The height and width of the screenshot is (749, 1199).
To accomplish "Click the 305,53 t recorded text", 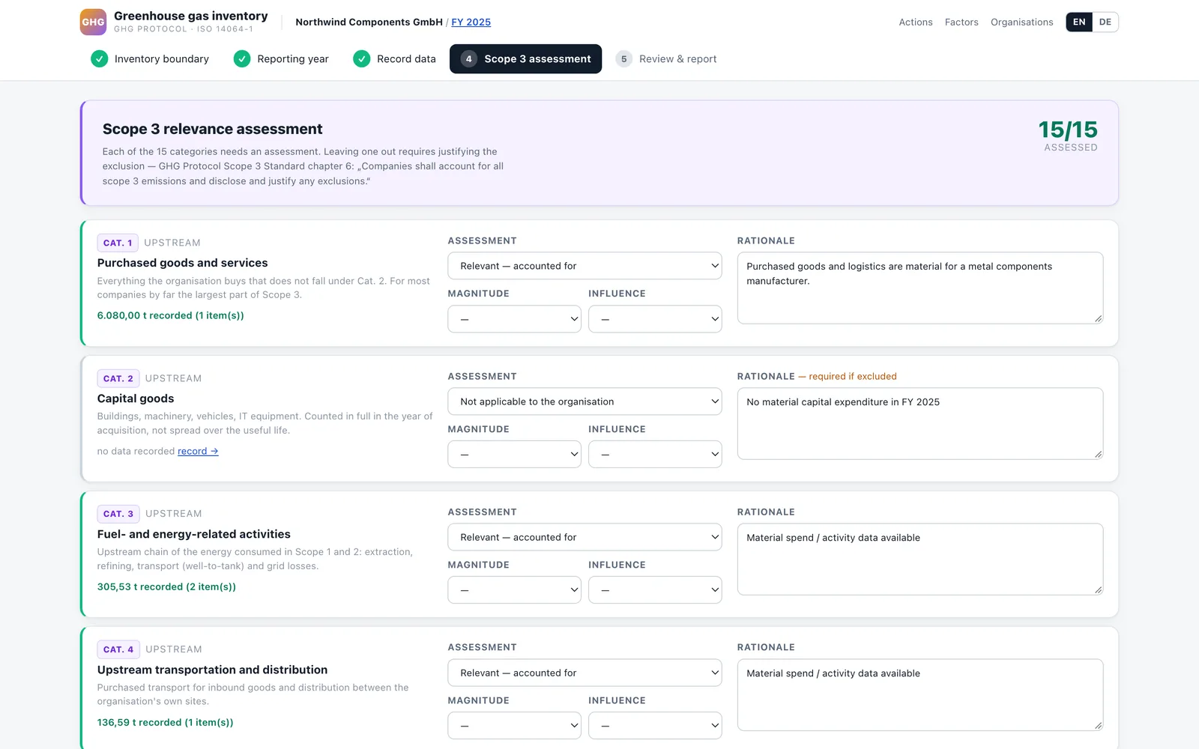I will point(166,586).
